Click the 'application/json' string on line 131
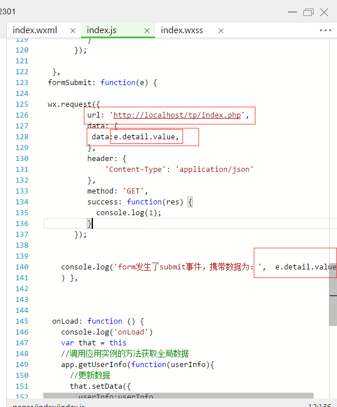Viewport: 337px width, 407px height. (x=214, y=169)
